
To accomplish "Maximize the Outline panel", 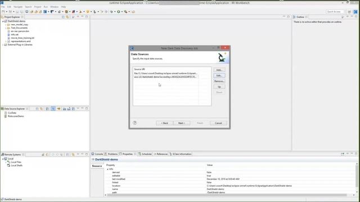I will pyautogui.click(x=356, y=17).
